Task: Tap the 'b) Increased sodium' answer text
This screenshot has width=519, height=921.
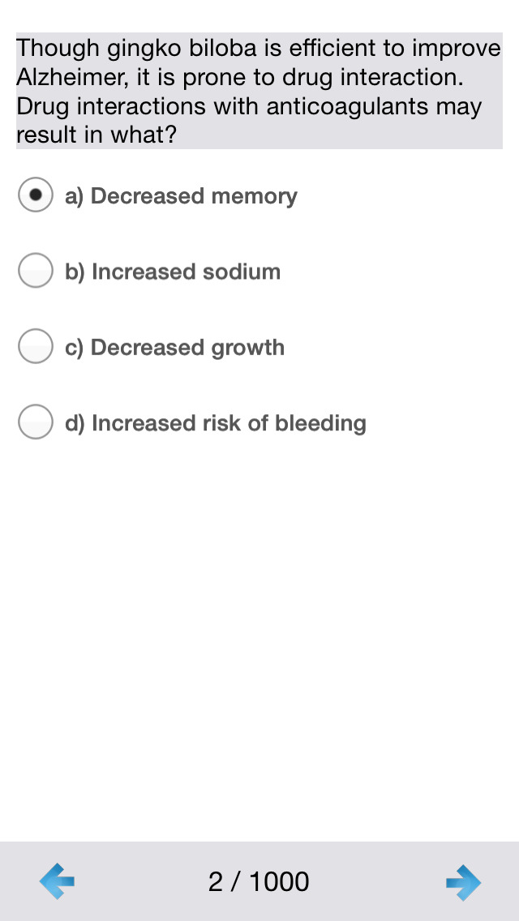Action: 173,272
